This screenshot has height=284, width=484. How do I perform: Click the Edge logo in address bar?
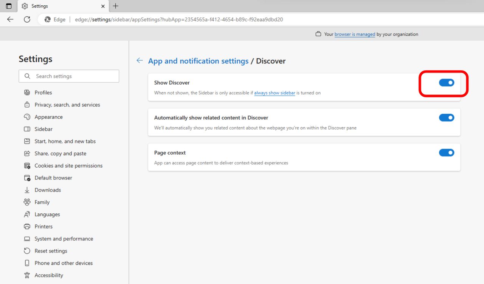pyautogui.click(x=48, y=20)
